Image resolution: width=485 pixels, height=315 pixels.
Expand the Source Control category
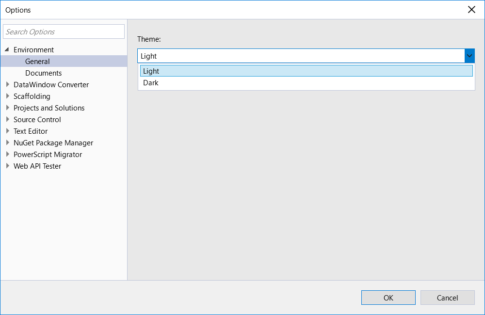(x=7, y=119)
